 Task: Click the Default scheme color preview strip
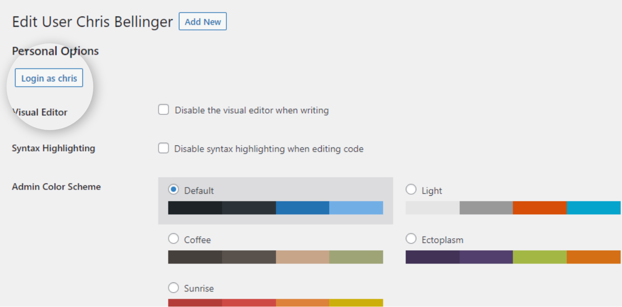(x=275, y=208)
